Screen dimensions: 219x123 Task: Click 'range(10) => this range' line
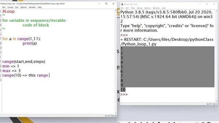pyautogui.click(x=25, y=75)
